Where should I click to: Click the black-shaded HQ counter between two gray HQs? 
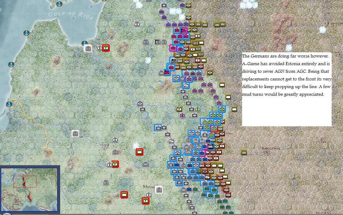click(158, 42)
